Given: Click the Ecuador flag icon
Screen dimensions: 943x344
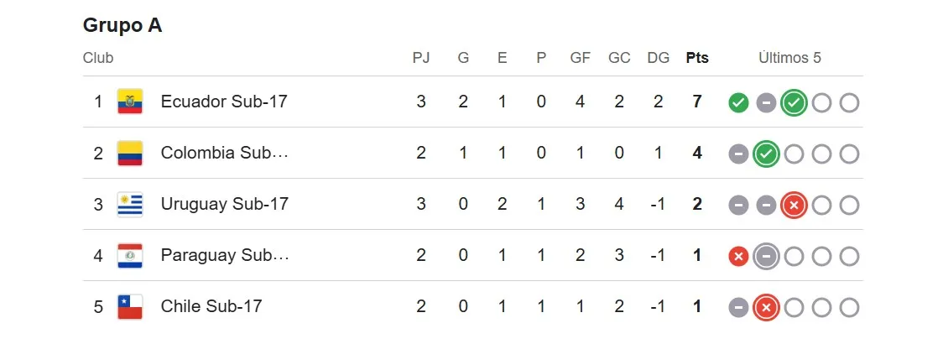Looking at the screenshot, I should pos(130,102).
